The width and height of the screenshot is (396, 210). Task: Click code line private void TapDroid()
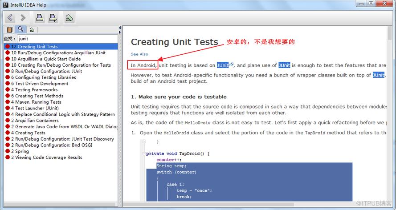point(178,153)
